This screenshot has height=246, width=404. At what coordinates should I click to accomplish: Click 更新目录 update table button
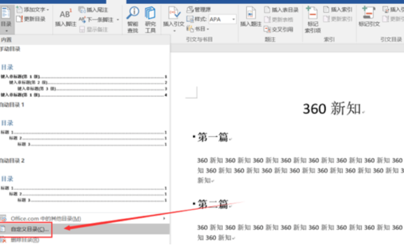[31, 19]
